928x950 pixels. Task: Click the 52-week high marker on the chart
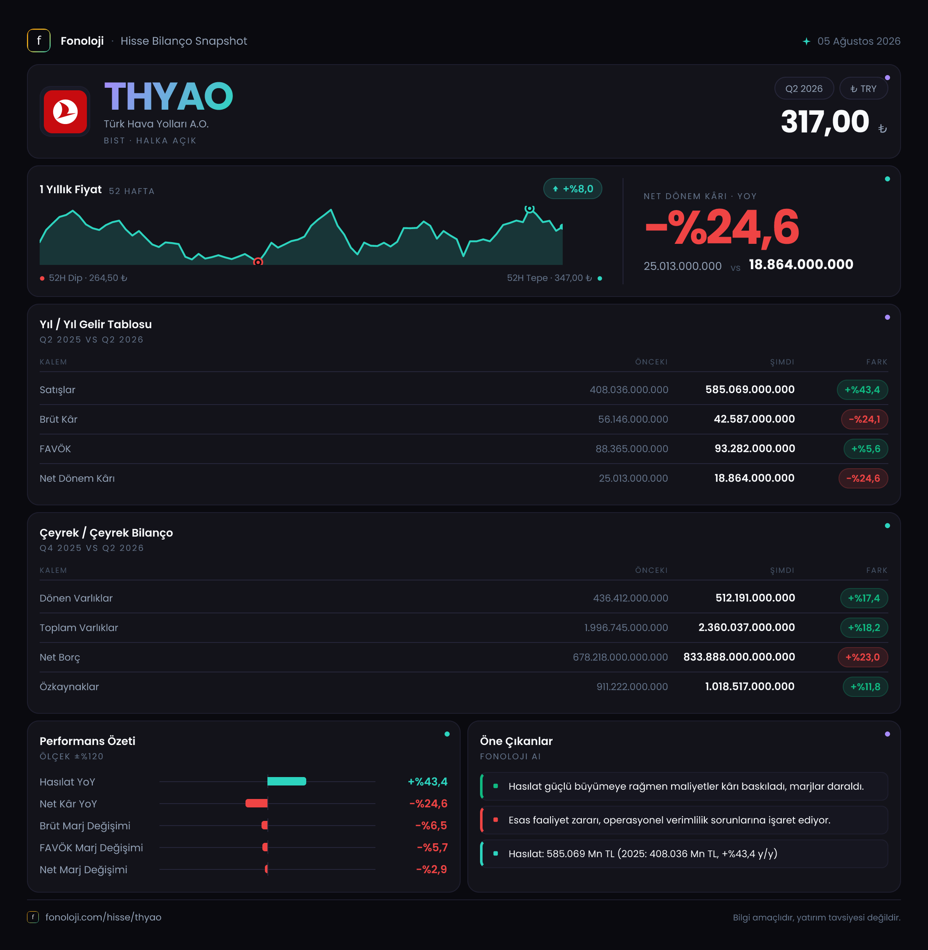click(529, 209)
